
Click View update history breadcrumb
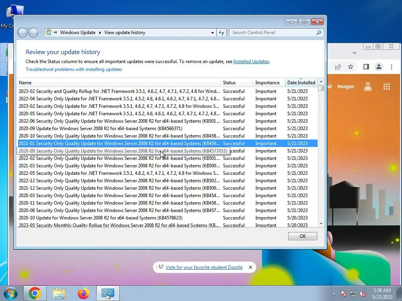pyautogui.click(x=124, y=33)
